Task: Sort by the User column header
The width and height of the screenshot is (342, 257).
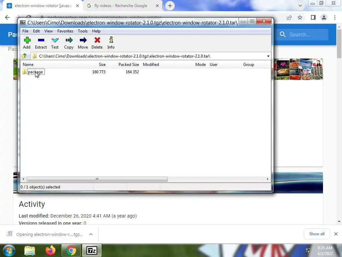Action: 224,65
